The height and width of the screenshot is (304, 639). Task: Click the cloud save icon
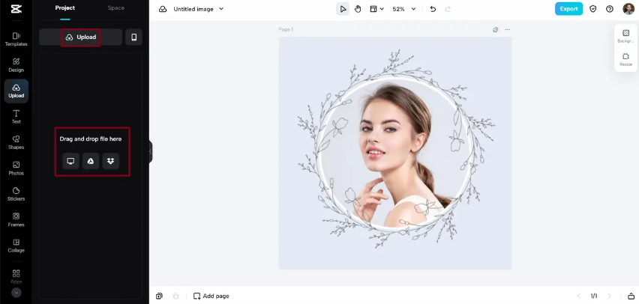click(163, 9)
